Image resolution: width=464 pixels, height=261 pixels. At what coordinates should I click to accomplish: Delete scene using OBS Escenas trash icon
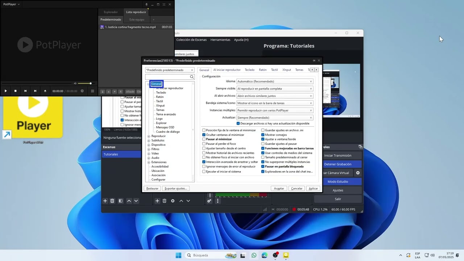tap(112, 201)
